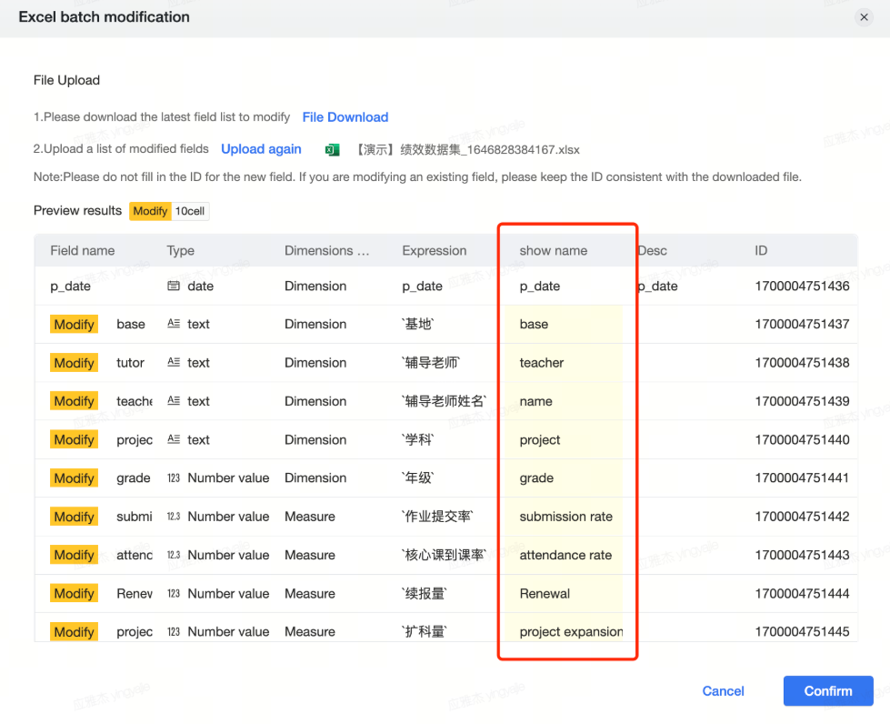The width and height of the screenshot is (890, 724).
Task: Click the date type icon in p_date row
Action: point(174,286)
